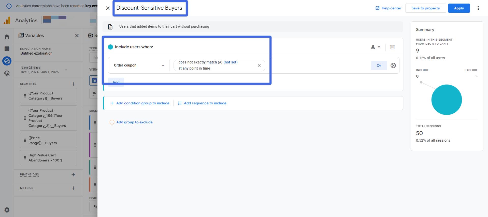Open the condition scoping user dropdown

point(375,47)
